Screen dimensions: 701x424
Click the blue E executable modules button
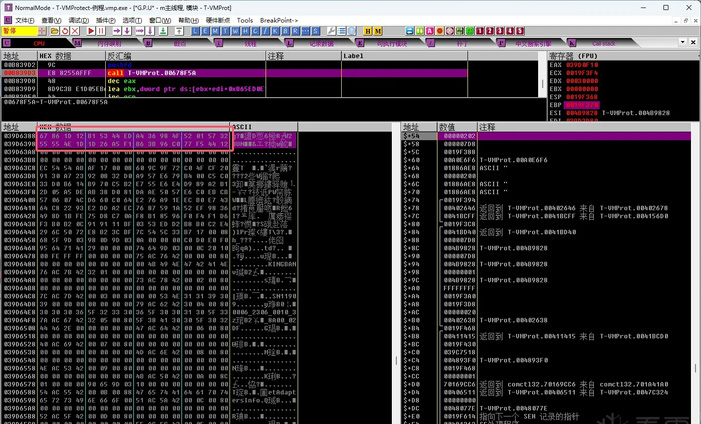point(205,31)
